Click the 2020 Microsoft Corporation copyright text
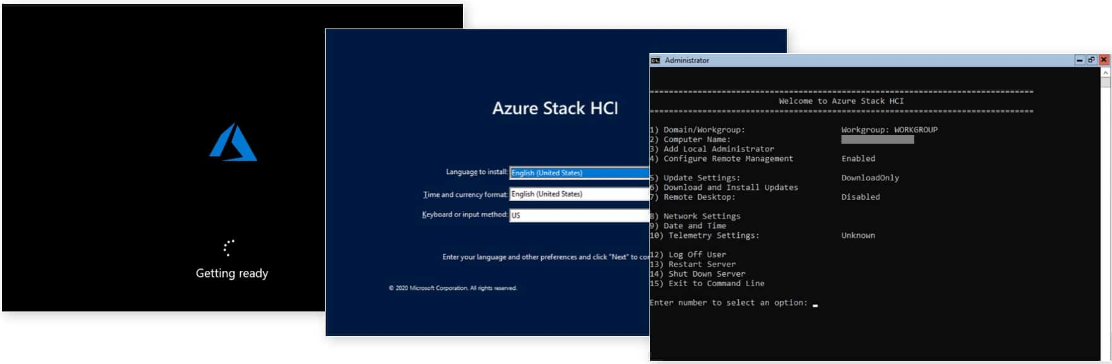Screen dimensions: 1112x364 (452, 288)
